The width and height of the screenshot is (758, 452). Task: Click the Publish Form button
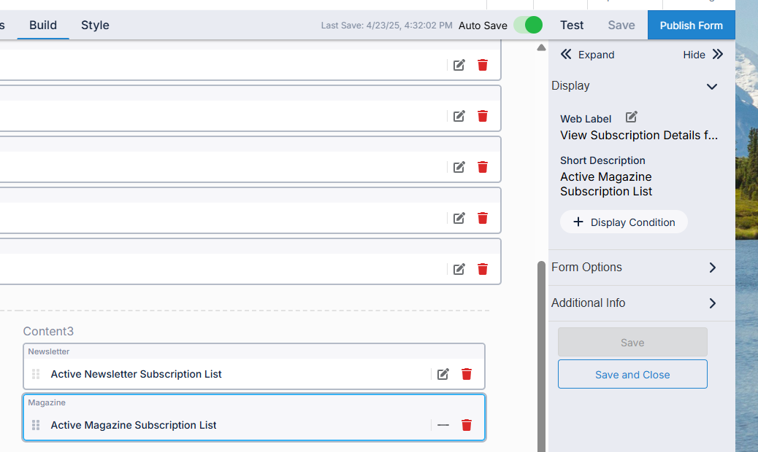[691, 26]
